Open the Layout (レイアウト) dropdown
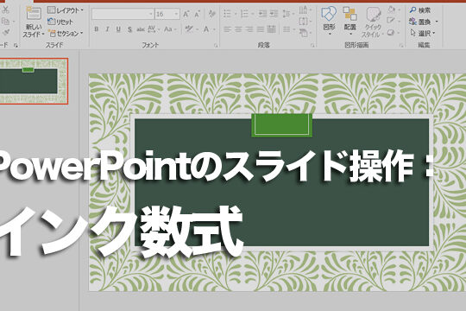This screenshot has width=466, height=311. pyautogui.click(x=66, y=10)
